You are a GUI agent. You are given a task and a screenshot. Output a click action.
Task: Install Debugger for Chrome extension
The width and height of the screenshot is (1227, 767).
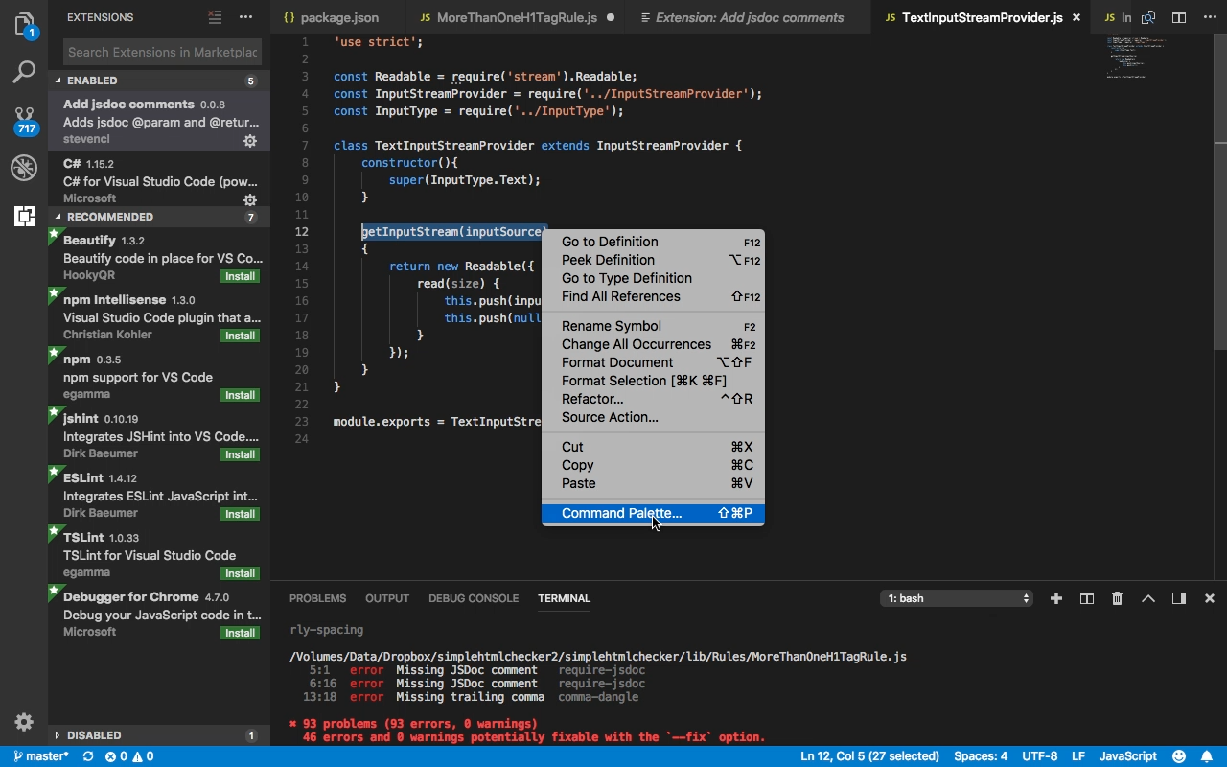click(x=240, y=633)
